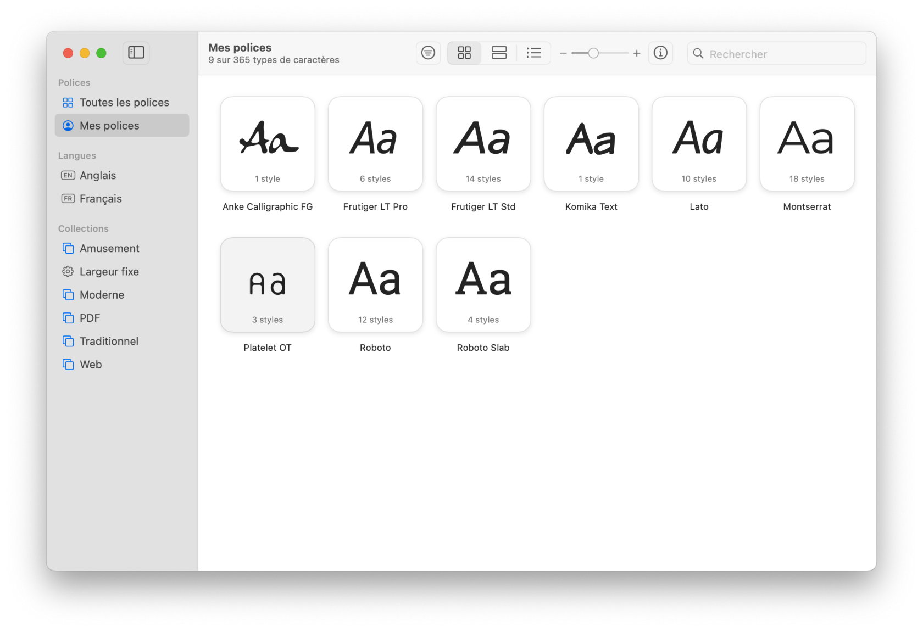Decrease preview size with minus button
This screenshot has width=923, height=632.
(563, 53)
